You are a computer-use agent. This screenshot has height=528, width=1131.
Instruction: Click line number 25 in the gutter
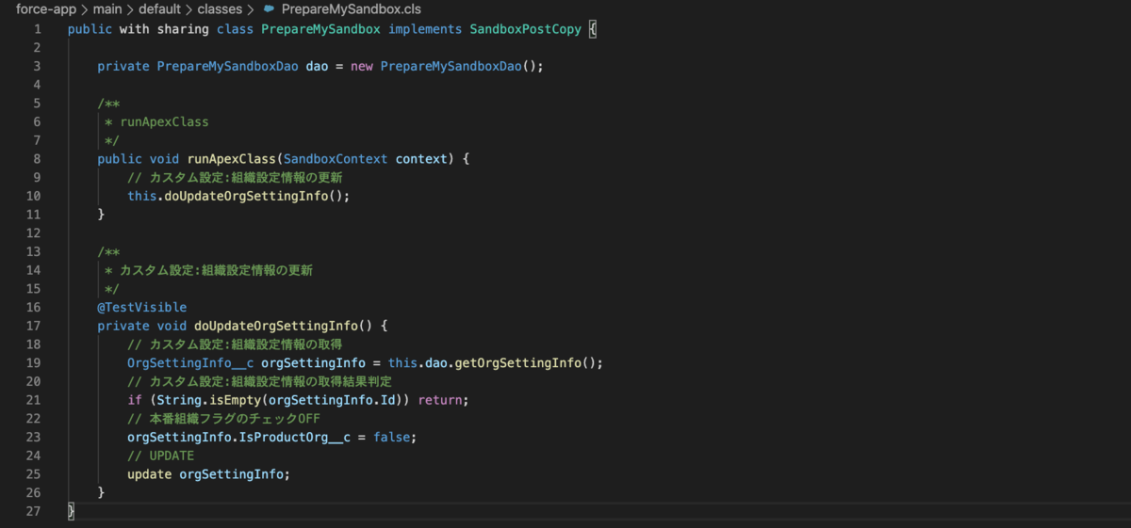(x=34, y=474)
